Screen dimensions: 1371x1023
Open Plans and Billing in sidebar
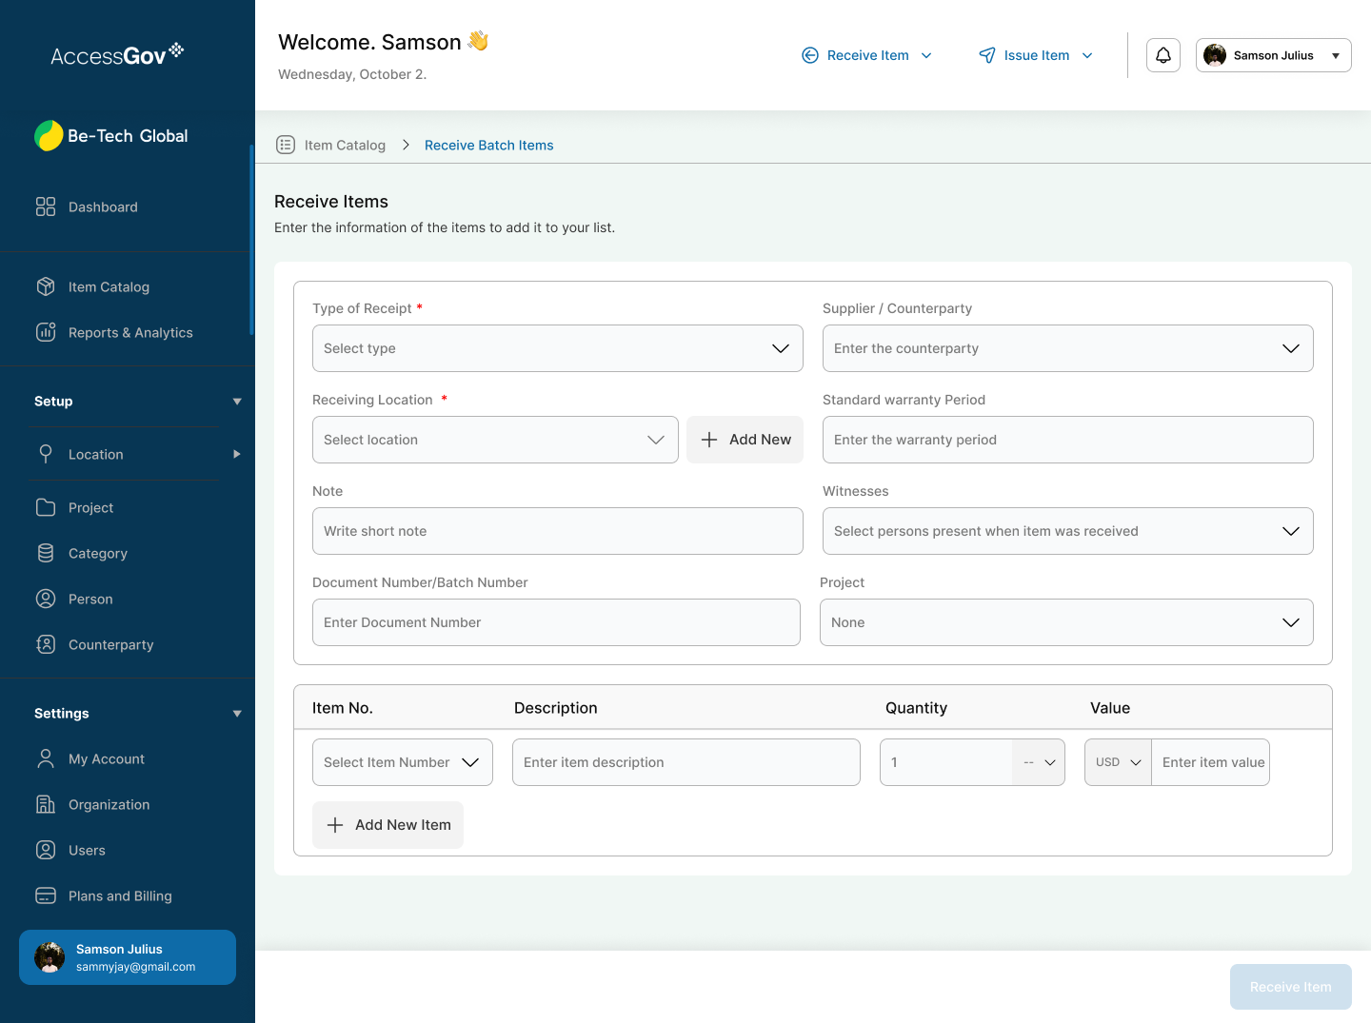coord(120,895)
